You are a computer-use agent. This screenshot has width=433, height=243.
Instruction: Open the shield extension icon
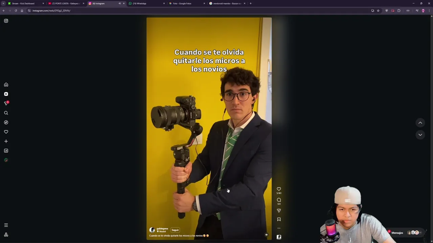coord(387,10)
